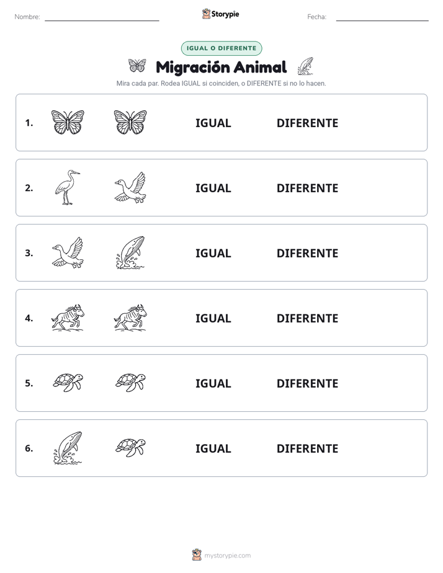Click the first sea turtle in row 5
The image size is (443, 573).
coord(68,383)
